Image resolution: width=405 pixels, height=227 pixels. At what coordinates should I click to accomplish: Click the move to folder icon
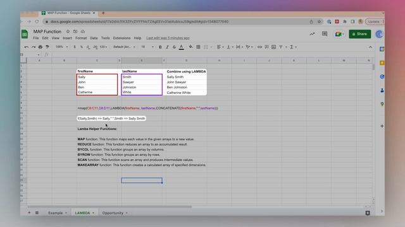tap(75, 32)
